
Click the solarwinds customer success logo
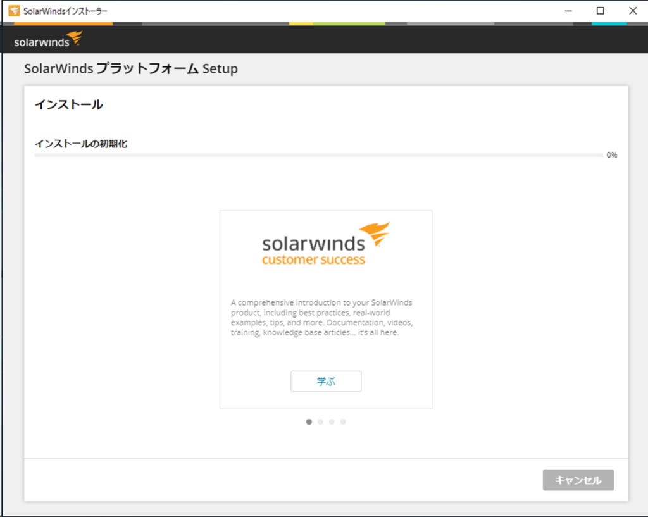click(326, 244)
